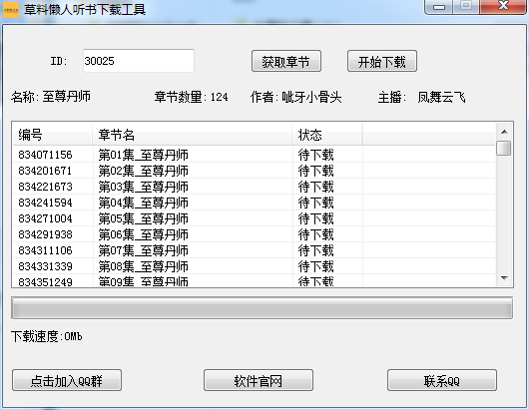
Task: Select row 第08集_至尊丹师
Action: click(255, 266)
